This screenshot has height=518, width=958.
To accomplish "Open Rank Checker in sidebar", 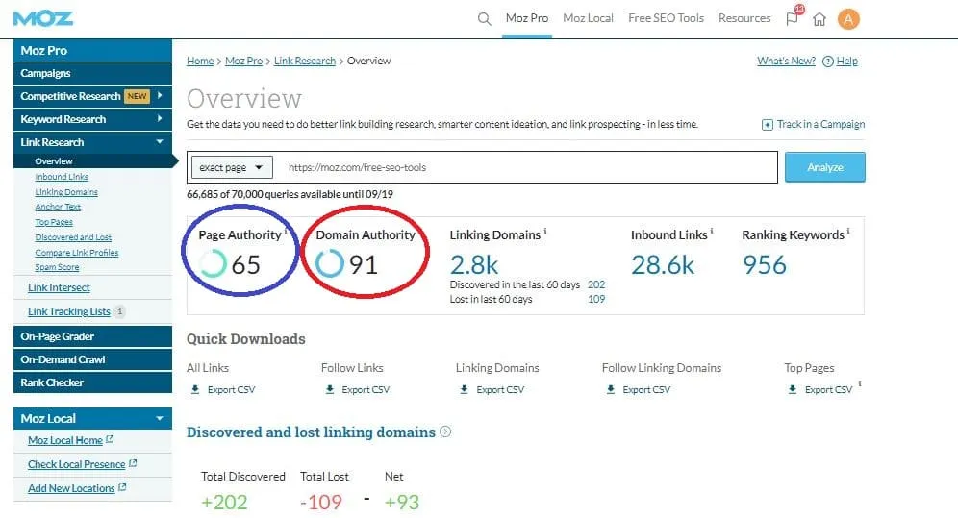I will 92,382.
